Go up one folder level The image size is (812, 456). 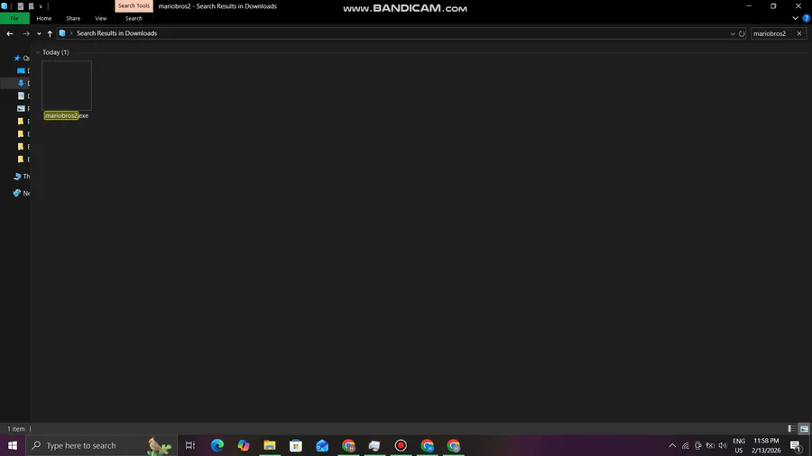point(50,33)
